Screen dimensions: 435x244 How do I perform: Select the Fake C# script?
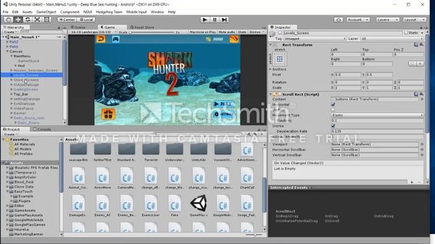pos(175,205)
